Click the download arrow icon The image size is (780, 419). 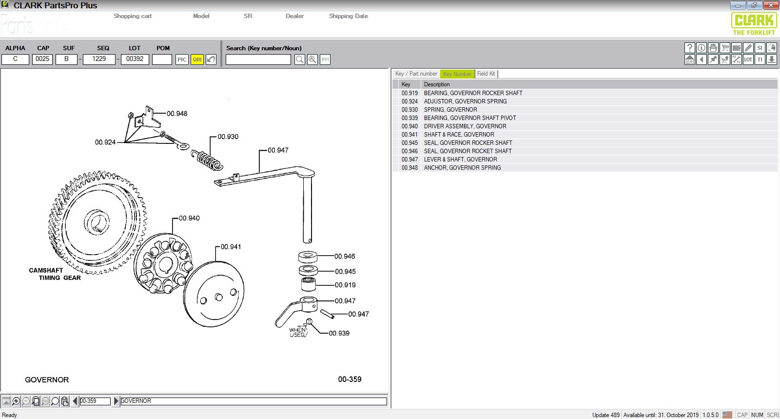click(x=771, y=60)
